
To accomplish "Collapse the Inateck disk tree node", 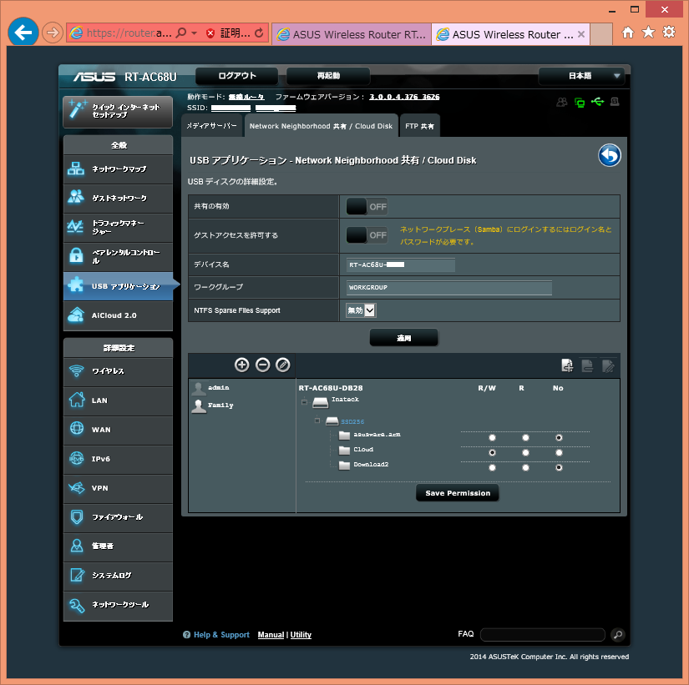I will pos(304,402).
